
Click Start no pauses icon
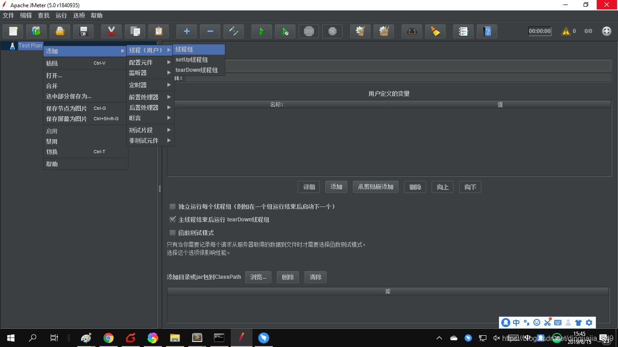[285, 31]
